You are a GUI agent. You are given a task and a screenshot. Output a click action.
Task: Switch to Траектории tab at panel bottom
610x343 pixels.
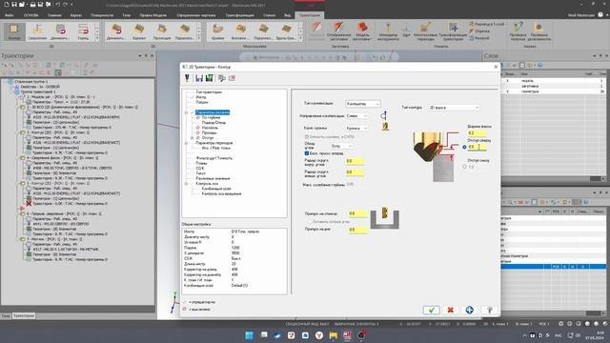coord(24,315)
